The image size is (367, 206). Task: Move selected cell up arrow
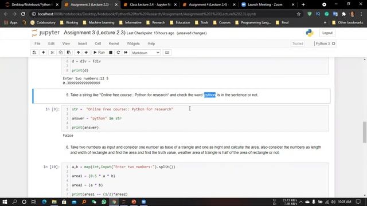[78, 53]
